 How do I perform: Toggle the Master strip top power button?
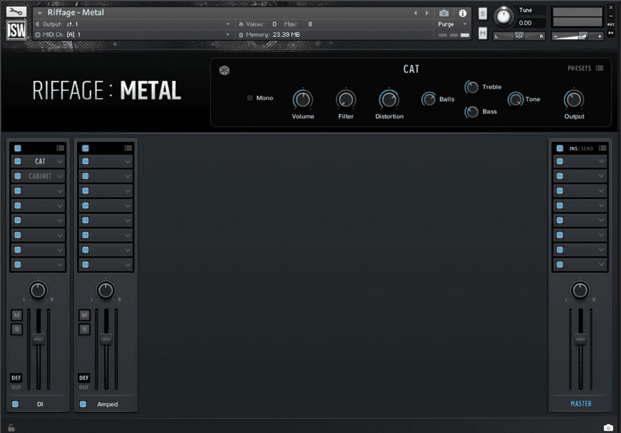(x=560, y=148)
